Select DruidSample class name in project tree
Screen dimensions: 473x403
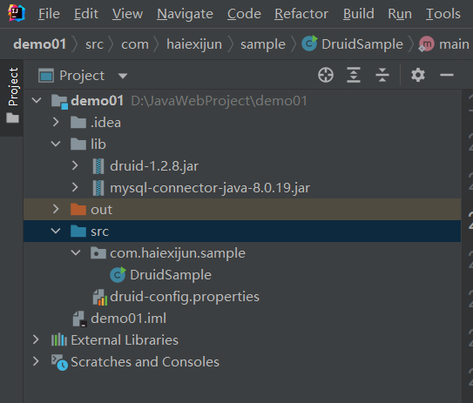click(x=171, y=275)
